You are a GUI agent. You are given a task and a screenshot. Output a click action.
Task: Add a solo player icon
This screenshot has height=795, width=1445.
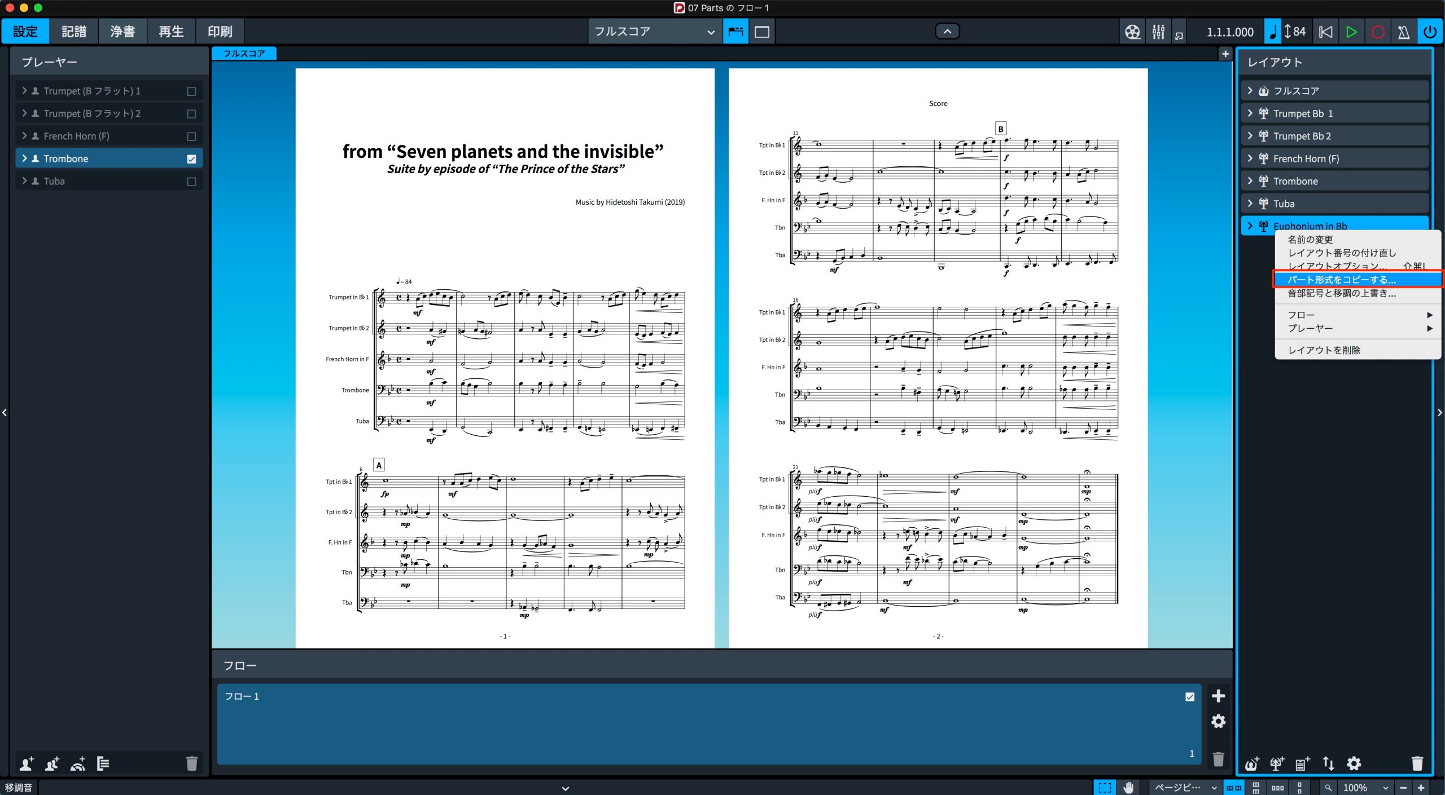point(26,763)
